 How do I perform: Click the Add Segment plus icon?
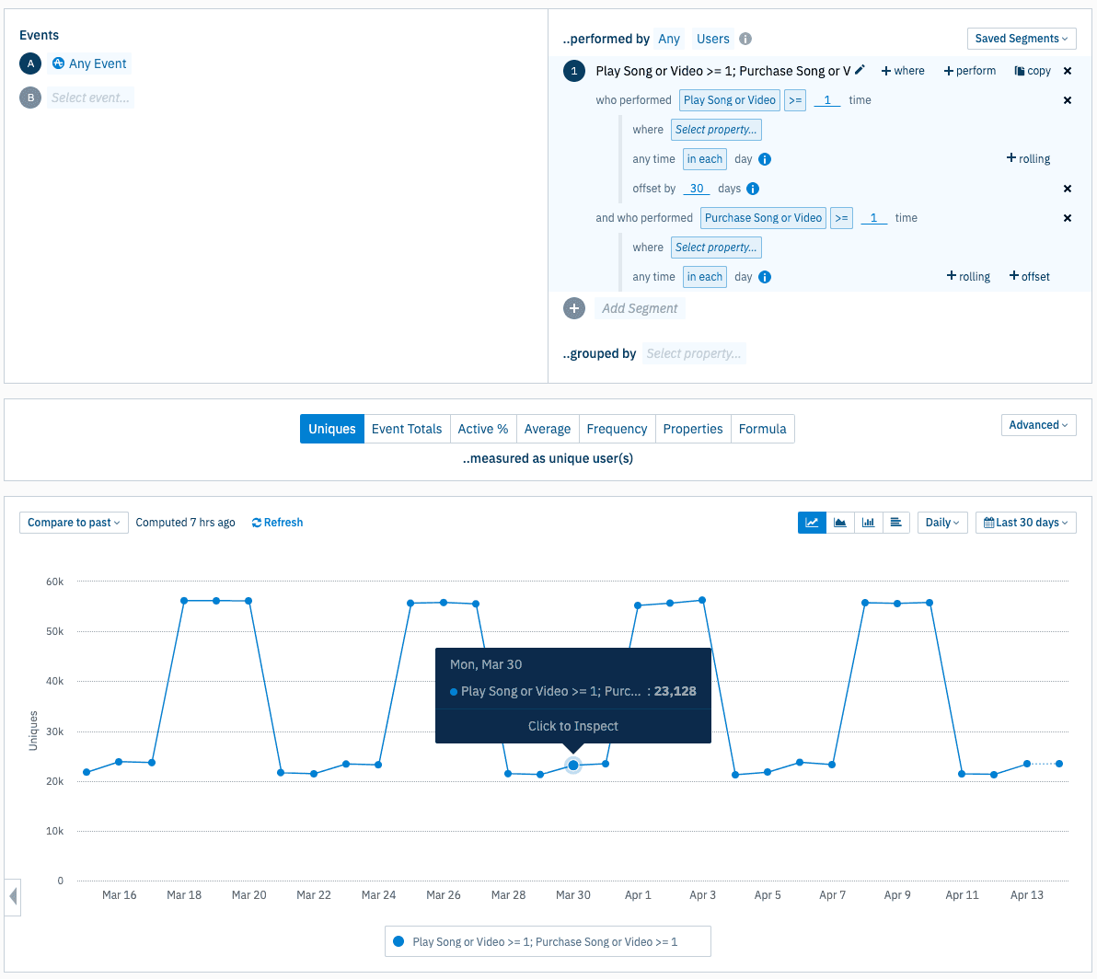574,308
